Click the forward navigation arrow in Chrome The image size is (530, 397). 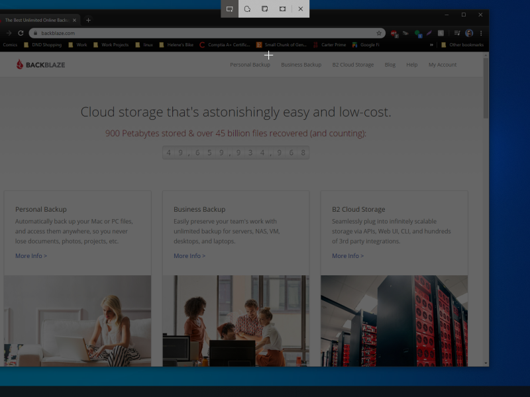(9, 33)
